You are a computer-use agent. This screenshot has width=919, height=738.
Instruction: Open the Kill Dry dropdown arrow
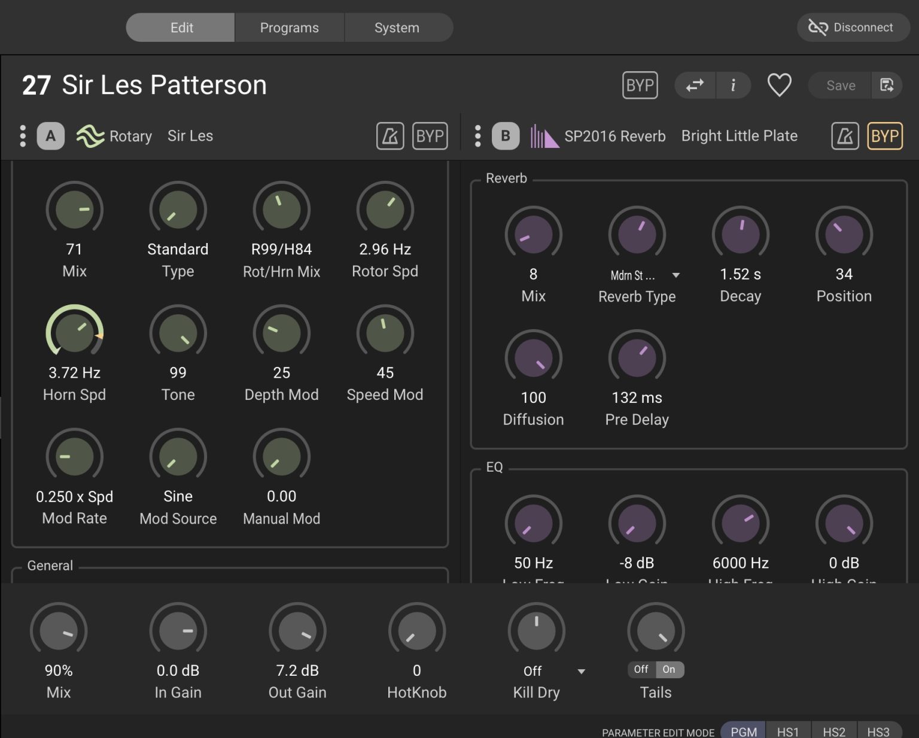click(581, 672)
